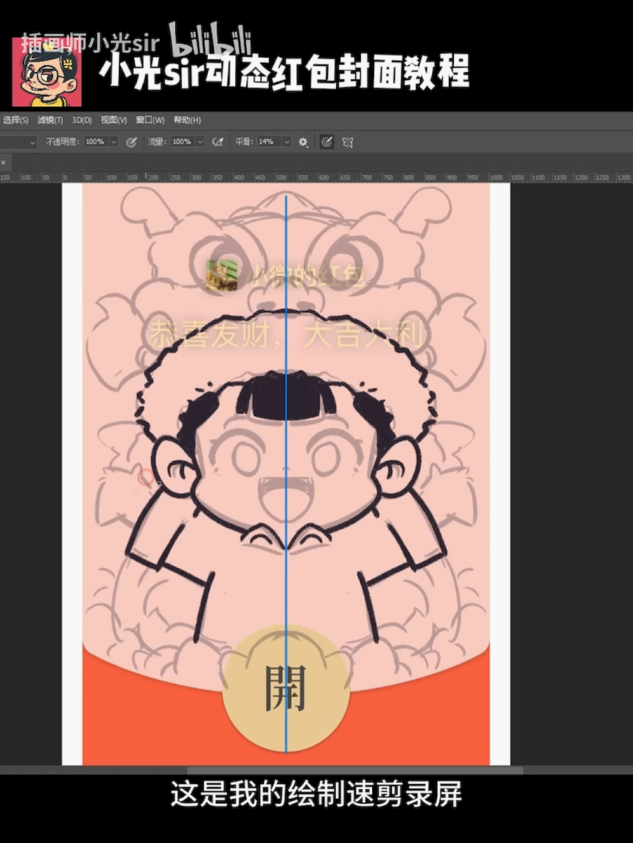The image size is (633, 843).
Task: Open the 窗口 (Window) menu
Action: click(150, 120)
